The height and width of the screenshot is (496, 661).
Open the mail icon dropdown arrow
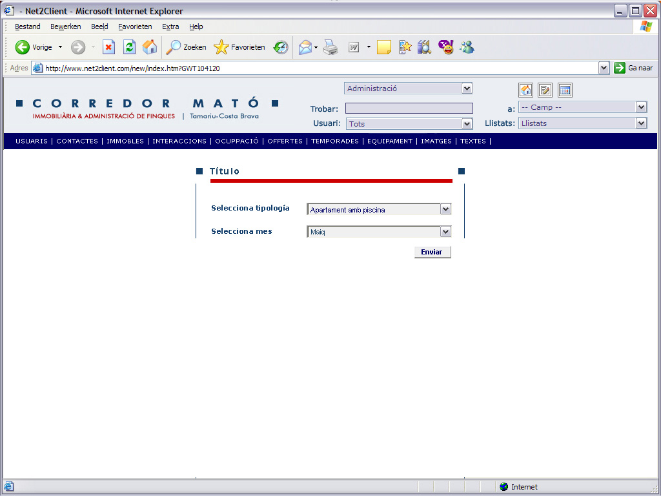[x=316, y=47]
